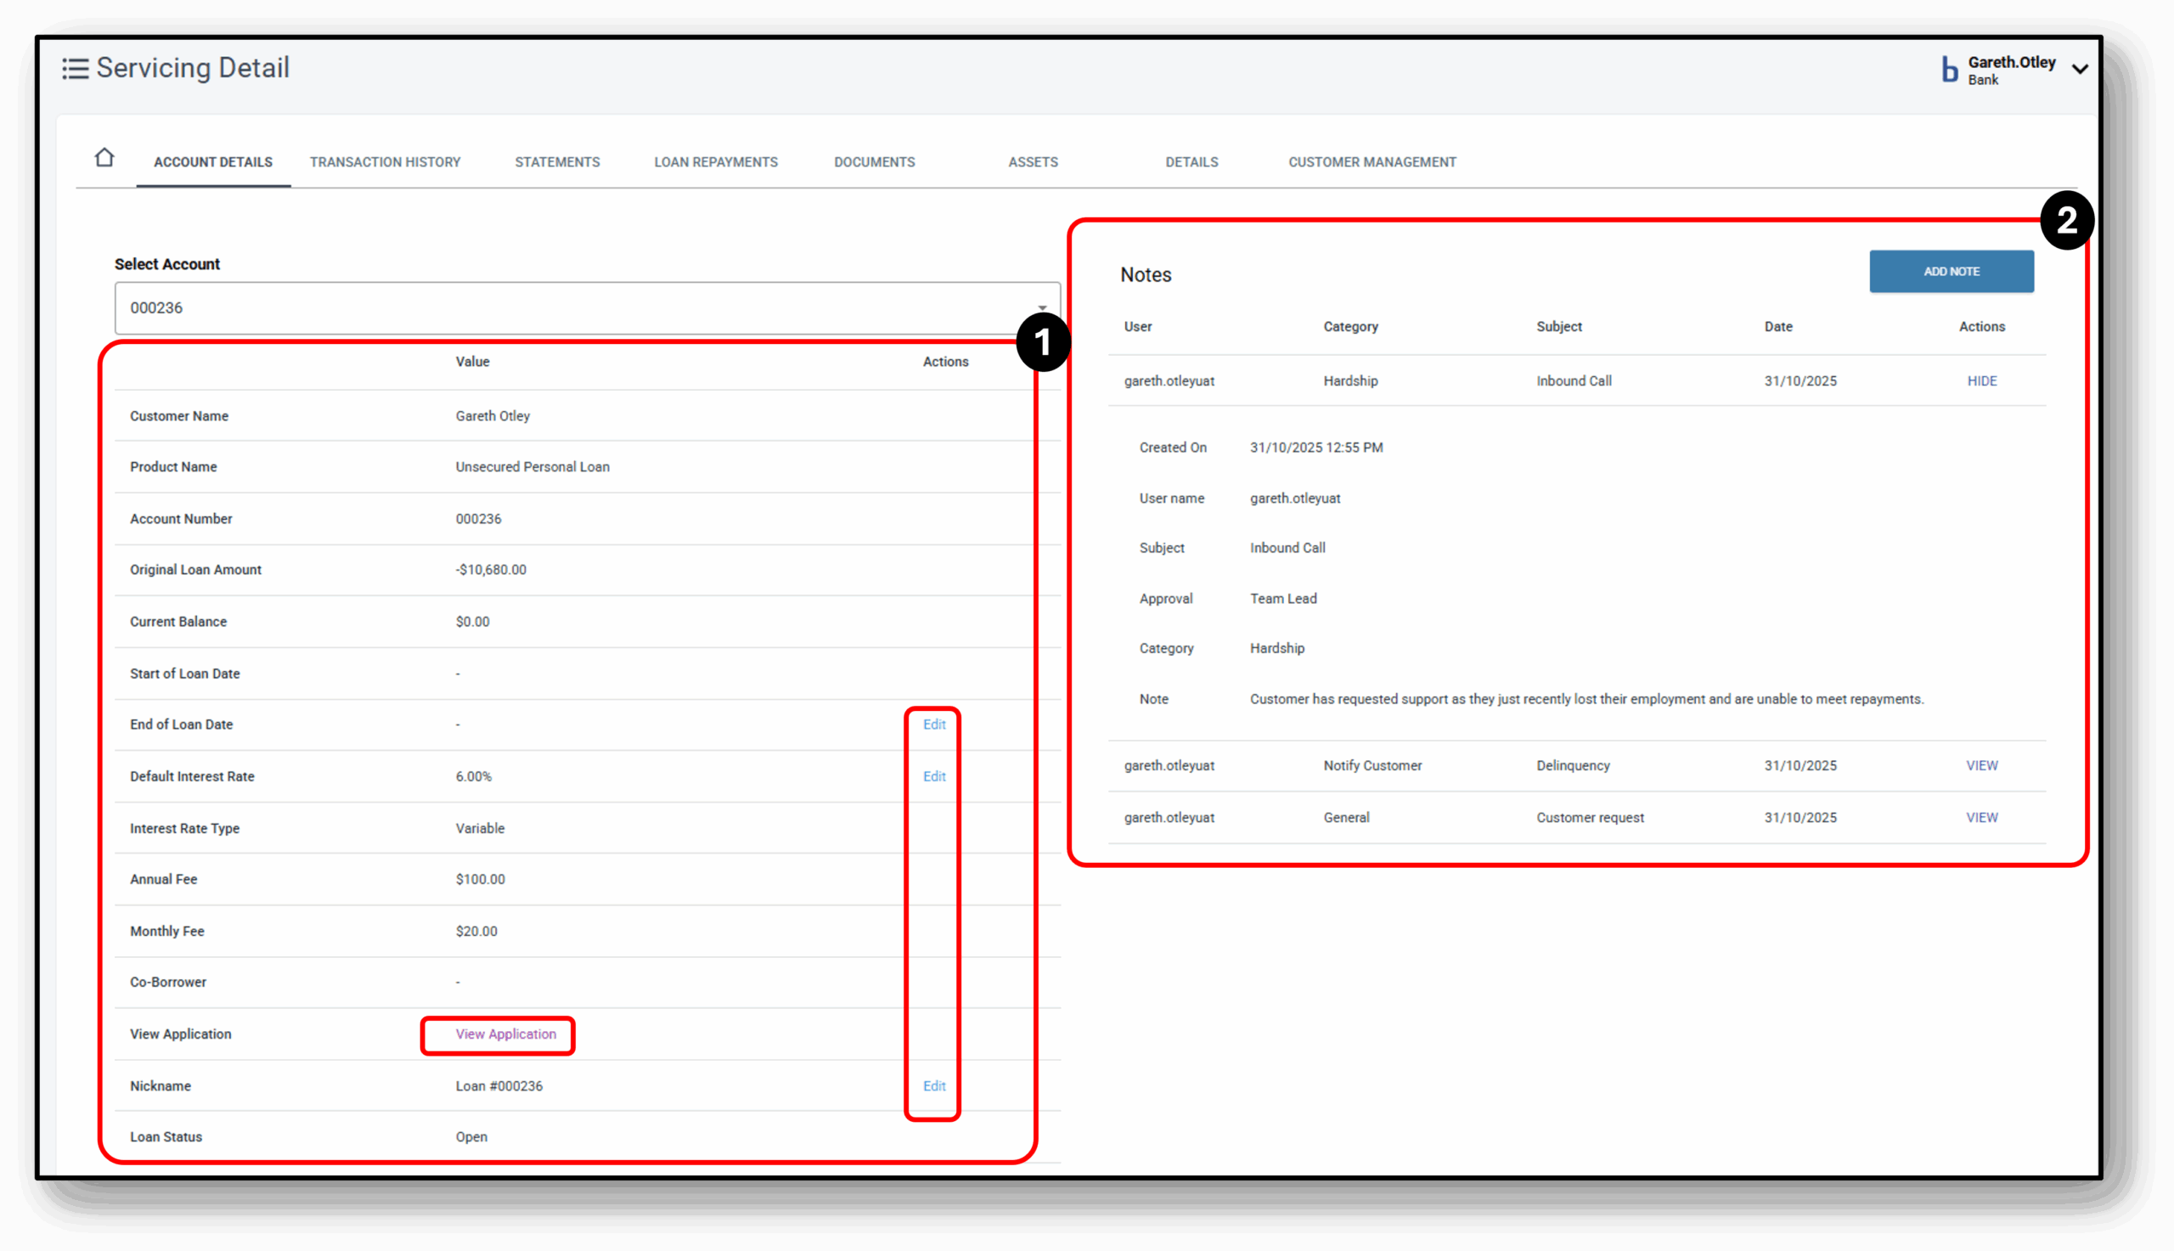Click the ADD NOTE button
2174x1251 pixels.
coord(1951,271)
